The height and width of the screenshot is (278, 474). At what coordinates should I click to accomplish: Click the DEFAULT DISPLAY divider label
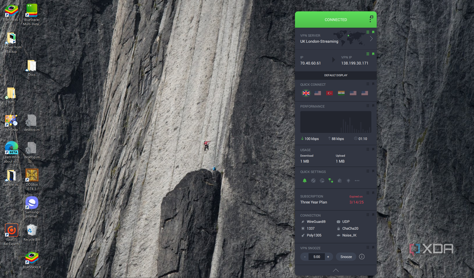point(336,75)
